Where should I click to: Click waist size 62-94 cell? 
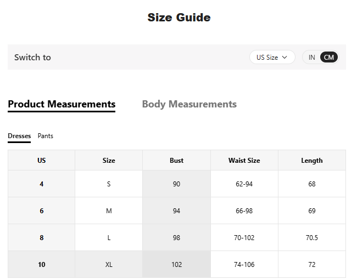(244, 184)
